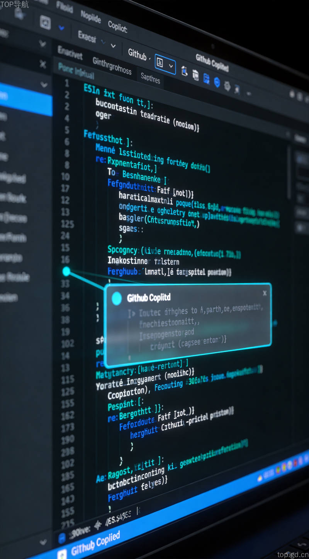Click the last gray icon after the gear icon
The image size is (309, 559).
(x=237, y=90)
